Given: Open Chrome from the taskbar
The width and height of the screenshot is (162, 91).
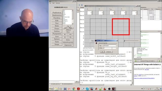Looking at the screenshot, I should (x=74, y=89).
